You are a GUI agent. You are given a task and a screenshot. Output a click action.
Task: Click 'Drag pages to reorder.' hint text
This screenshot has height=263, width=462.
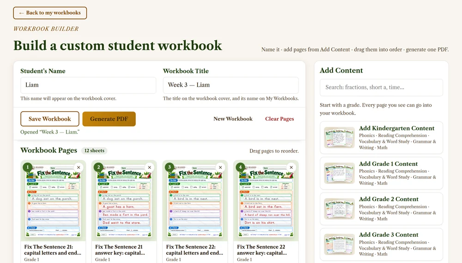coord(274,151)
